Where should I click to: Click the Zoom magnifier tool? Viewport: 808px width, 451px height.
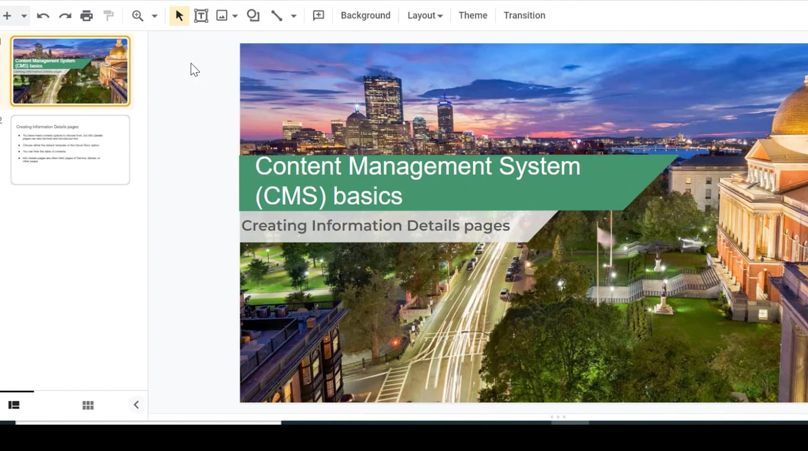point(137,16)
